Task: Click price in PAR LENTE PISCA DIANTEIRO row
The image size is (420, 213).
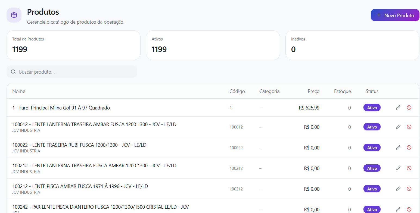Action: point(312,210)
